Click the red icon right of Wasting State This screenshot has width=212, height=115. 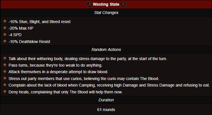[x=123, y=5]
